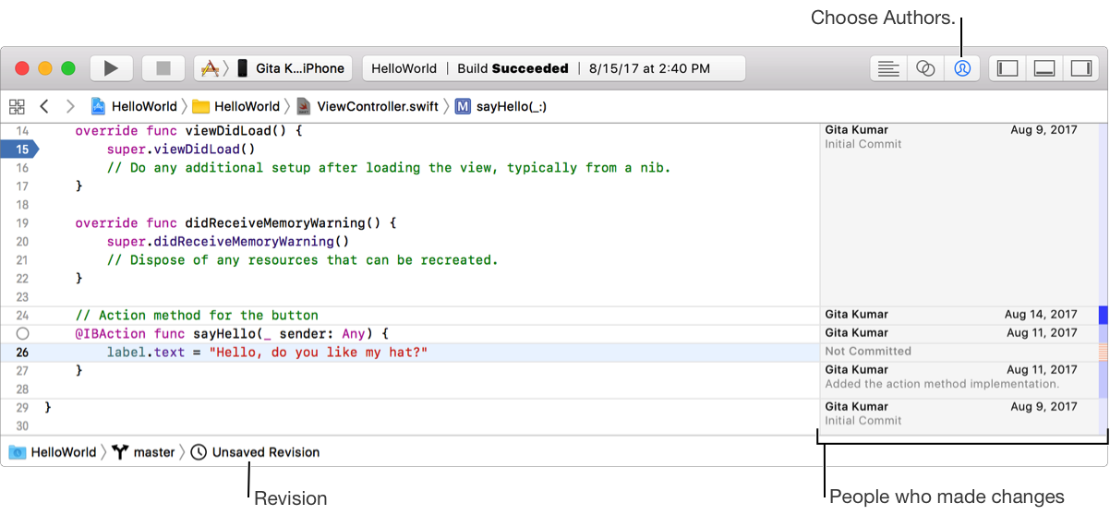Open the Unsaved Revision selector
The image size is (1110, 515).
click(256, 452)
